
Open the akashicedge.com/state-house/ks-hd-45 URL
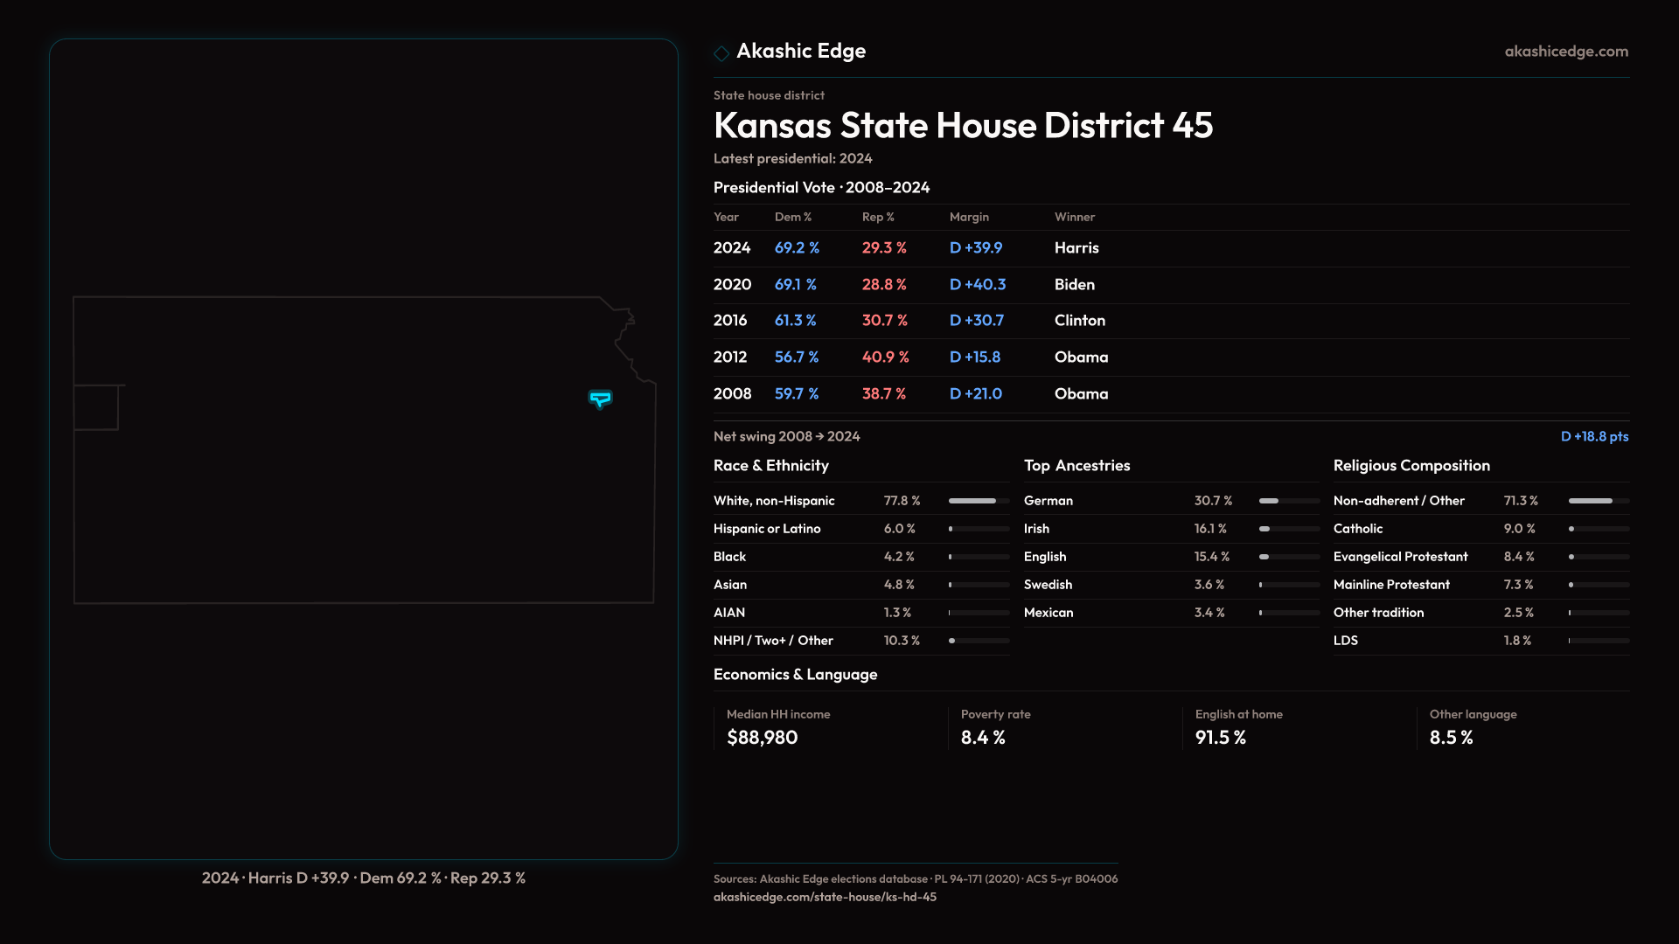tap(825, 897)
